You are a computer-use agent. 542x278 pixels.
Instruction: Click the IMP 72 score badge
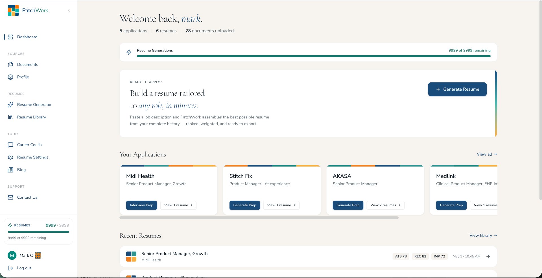click(440, 256)
